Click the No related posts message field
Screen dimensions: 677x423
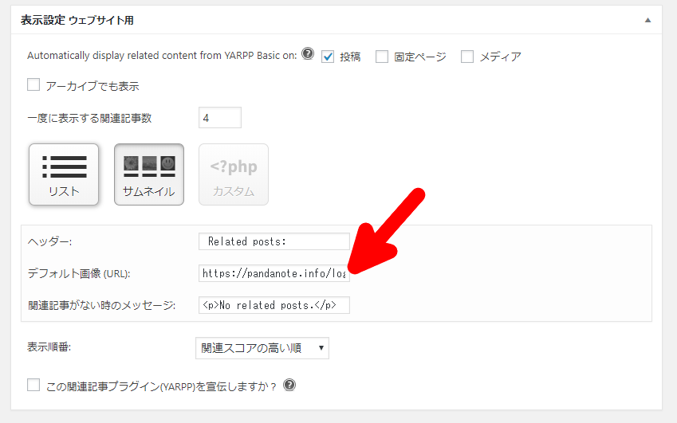click(274, 306)
